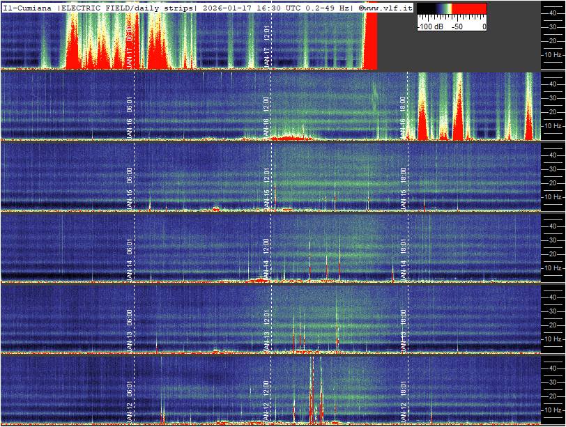Click the I1-Cumiana station name in title

pyautogui.click(x=28, y=7)
